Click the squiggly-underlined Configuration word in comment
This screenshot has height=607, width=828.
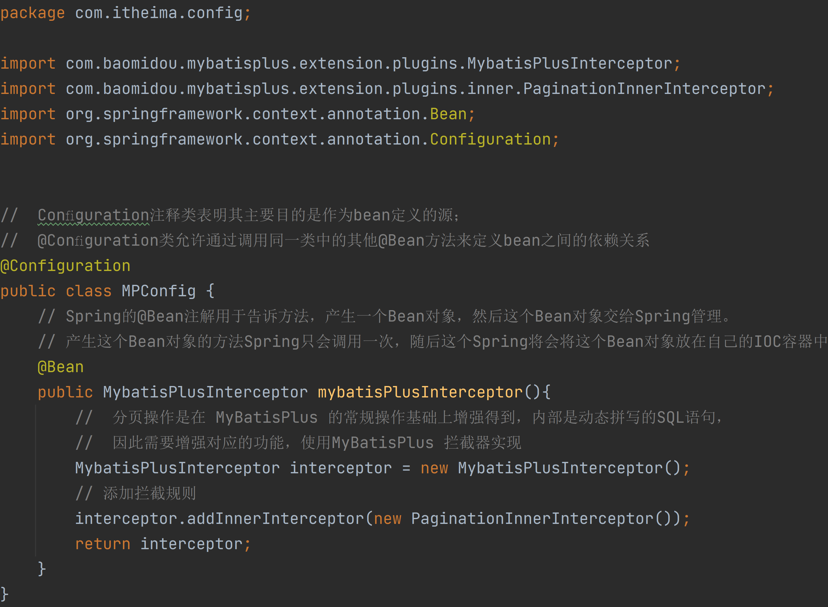point(93,215)
